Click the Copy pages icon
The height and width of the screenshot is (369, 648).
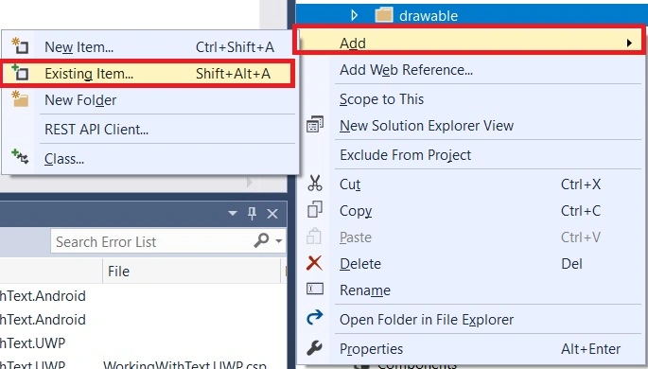click(314, 209)
